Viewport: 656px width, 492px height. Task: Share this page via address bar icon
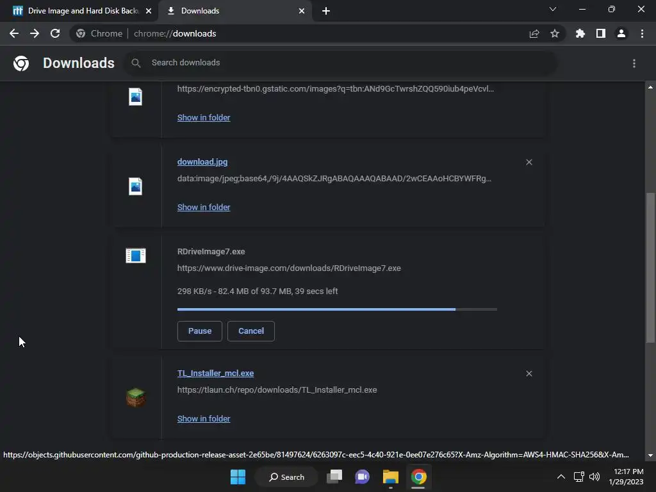pos(534,33)
